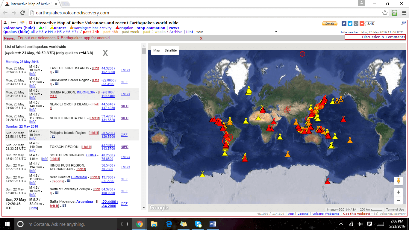Viewport: 409px width, 230px height.
Task: Click stop animation
Action: pos(151,28)
